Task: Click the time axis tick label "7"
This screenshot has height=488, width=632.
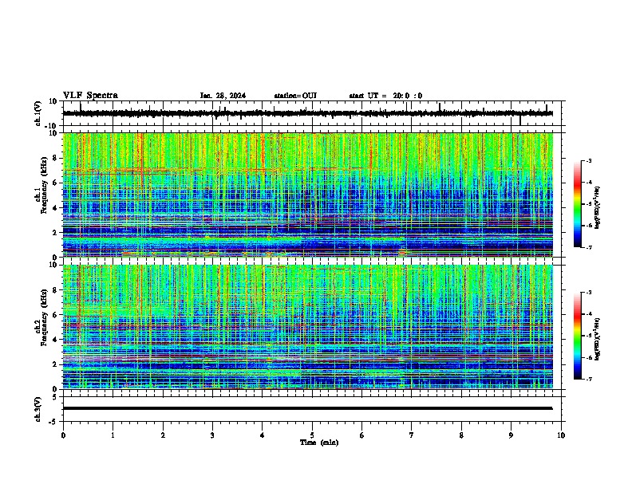Action: click(x=412, y=435)
